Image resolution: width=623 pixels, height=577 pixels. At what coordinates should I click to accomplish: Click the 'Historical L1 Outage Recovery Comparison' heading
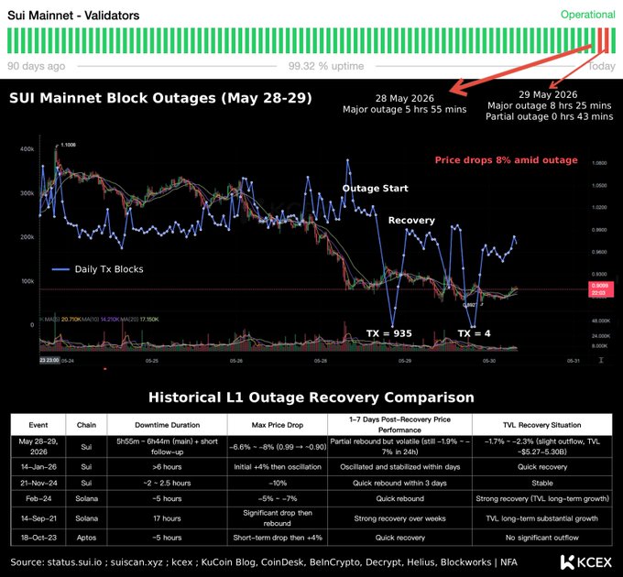coord(311,397)
